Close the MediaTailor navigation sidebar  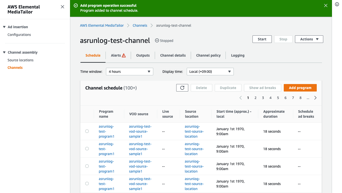[x=62, y=7]
